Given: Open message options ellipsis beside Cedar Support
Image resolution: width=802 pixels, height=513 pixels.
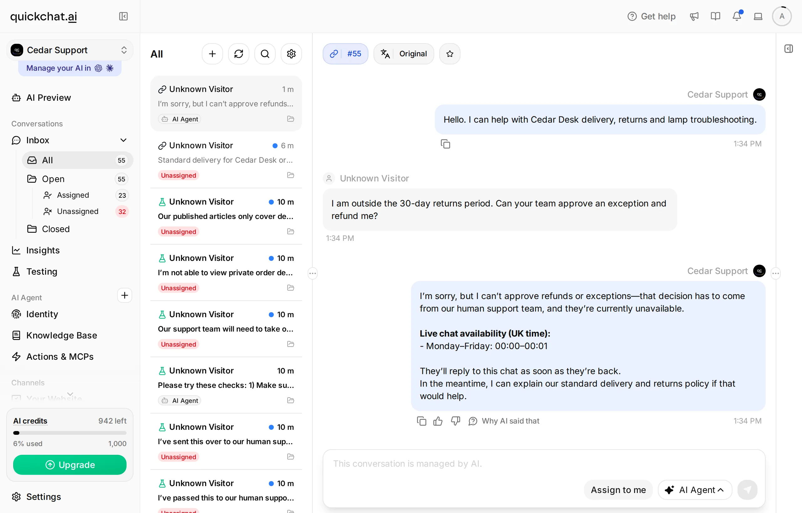Looking at the screenshot, I should [776, 273].
